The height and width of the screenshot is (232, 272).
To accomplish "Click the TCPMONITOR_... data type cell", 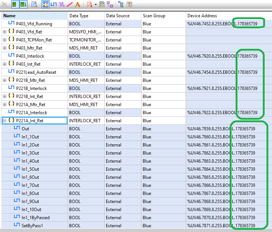I will click(86, 40).
